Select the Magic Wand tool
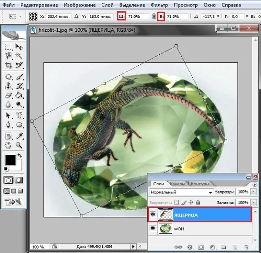Screen dimensions: 261x253 point(19,56)
